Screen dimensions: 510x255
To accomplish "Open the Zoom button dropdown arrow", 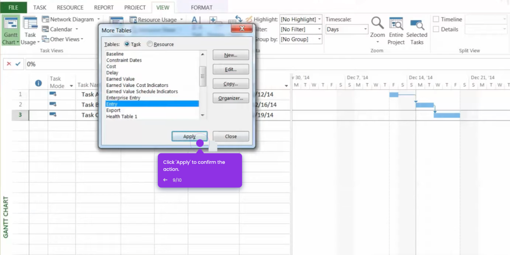I will point(378,42).
